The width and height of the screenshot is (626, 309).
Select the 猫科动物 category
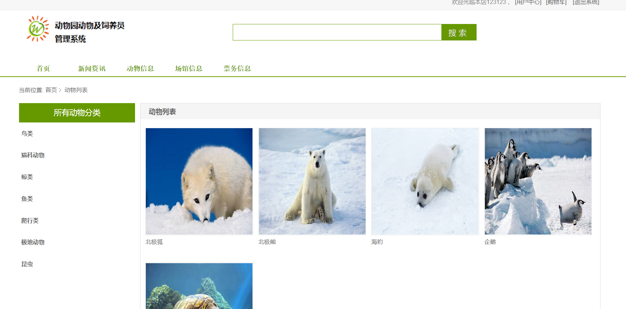click(x=33, y=155)
